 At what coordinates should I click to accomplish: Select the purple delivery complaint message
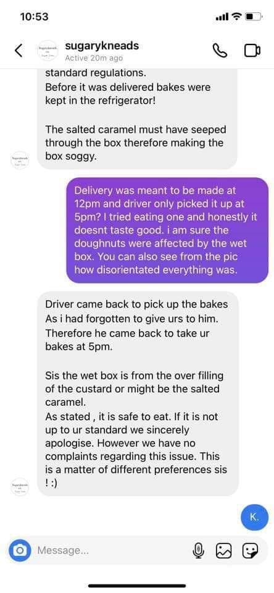click(x=167, y=230)
